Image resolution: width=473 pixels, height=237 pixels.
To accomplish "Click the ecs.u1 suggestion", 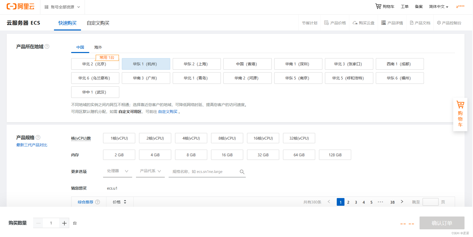I will pyautogui.click(x=112, y=188).
